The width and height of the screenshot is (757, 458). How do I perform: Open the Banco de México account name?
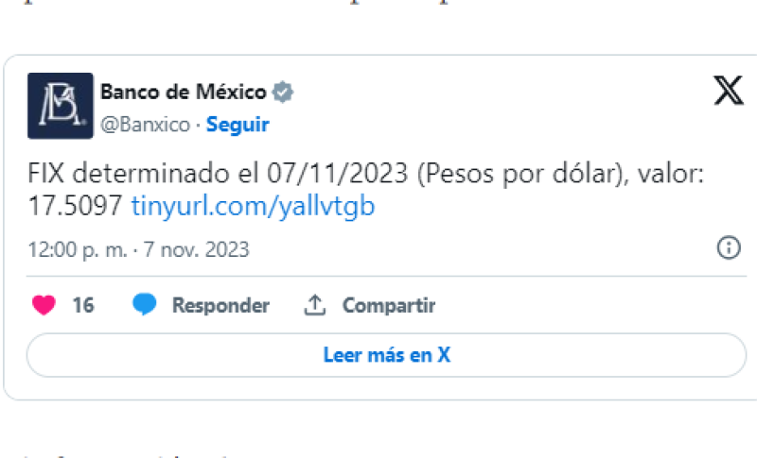point(184,92)
